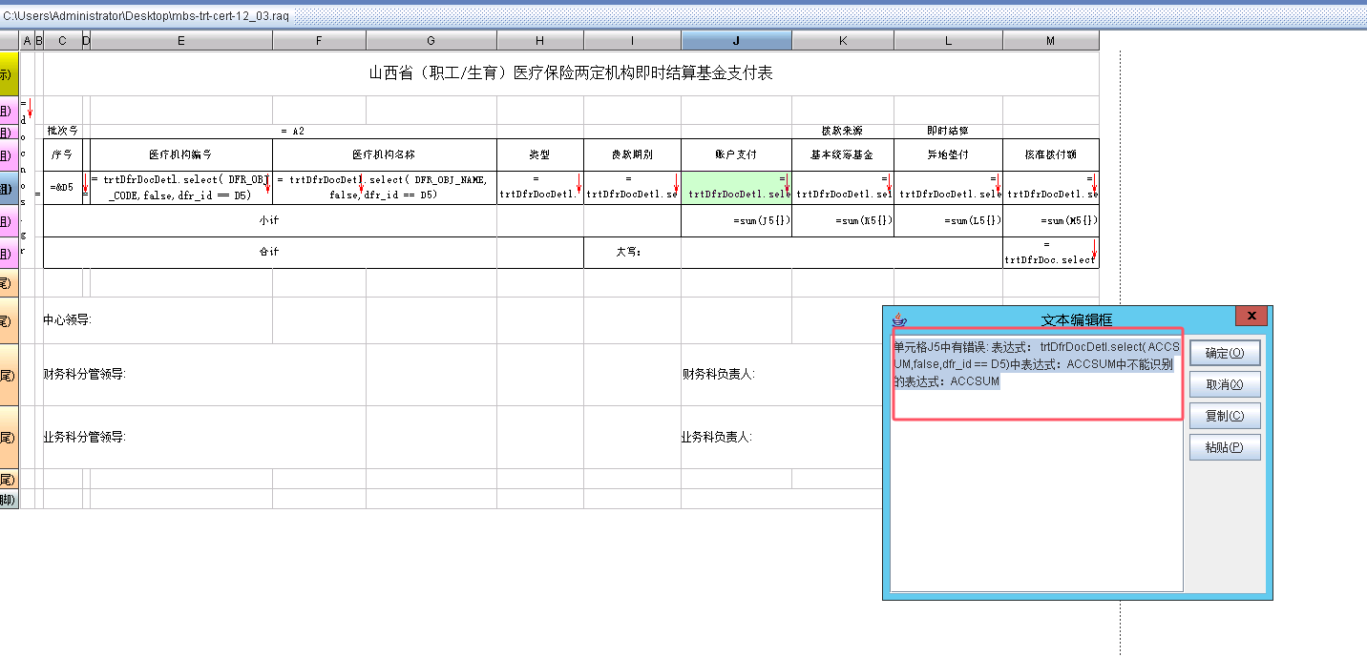The image size is (1367, 657).
Task: Select column header A
Action: click(27, 40)
